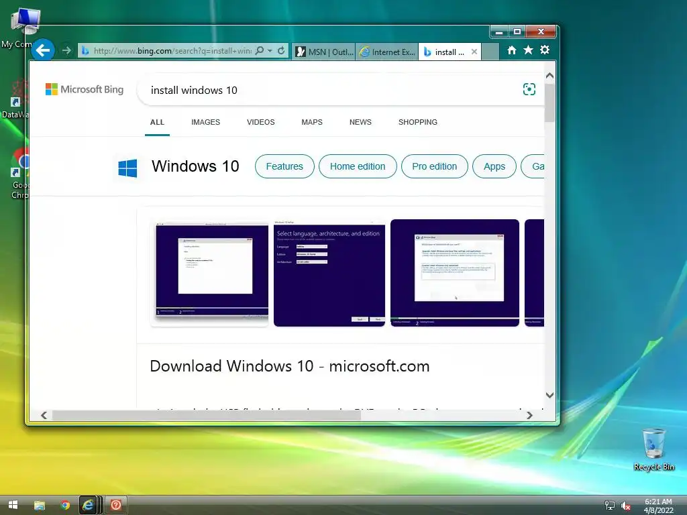
Task: Open the red question-mark taskbar app
Action: coord(115,506)
